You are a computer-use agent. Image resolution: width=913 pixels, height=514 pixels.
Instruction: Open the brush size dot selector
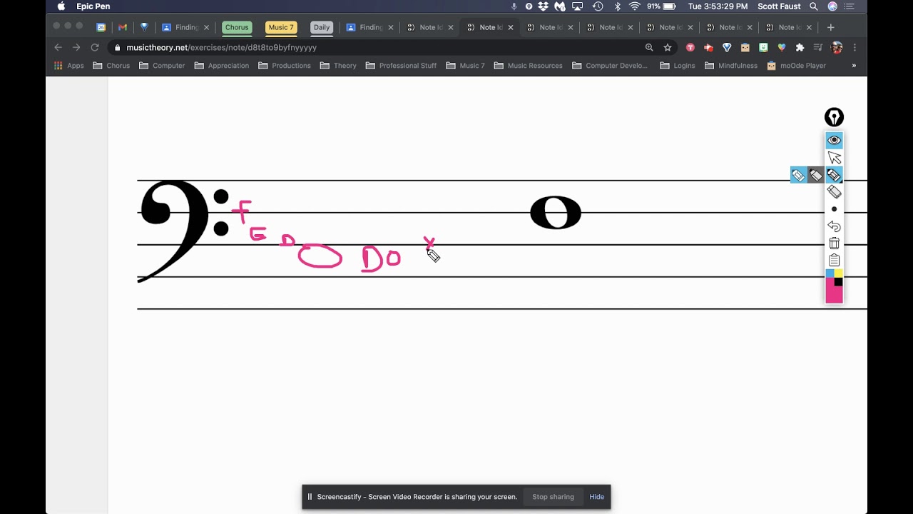pyautogui.click(x=834, y=209)
